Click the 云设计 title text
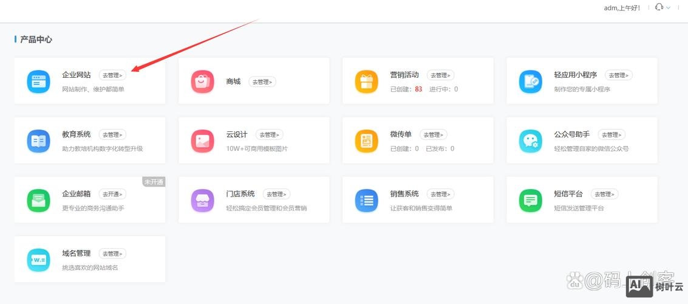The height and width of the screenshot is (304, 688). coord(237,134)
